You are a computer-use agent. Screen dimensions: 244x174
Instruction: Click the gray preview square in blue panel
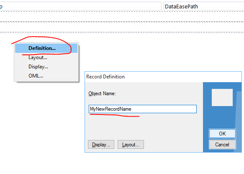222,97
